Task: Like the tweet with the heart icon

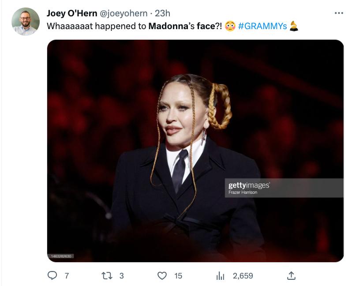Action: tap(162, 275)
